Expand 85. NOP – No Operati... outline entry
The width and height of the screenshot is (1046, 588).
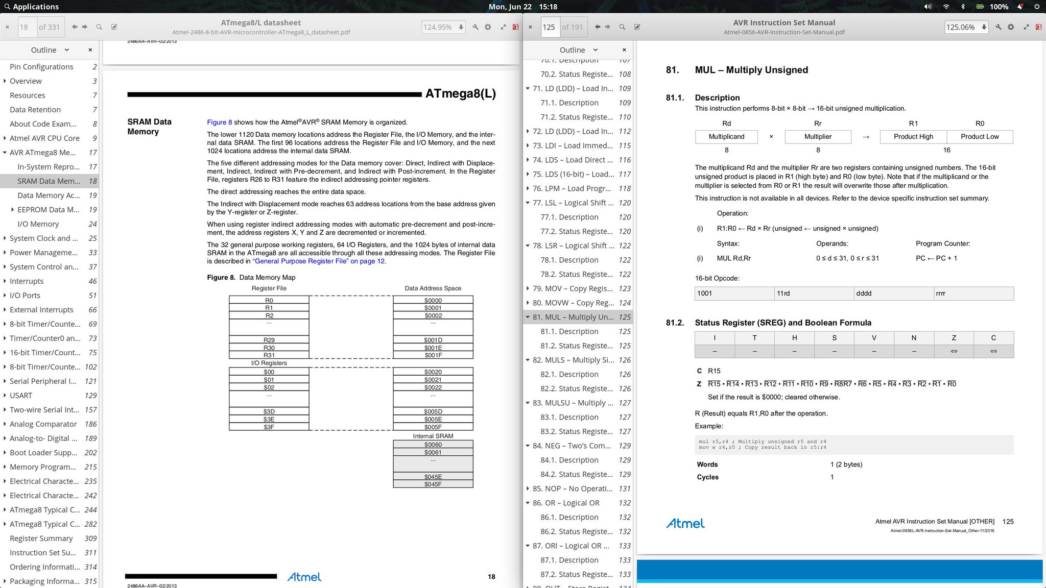[528, 488]
